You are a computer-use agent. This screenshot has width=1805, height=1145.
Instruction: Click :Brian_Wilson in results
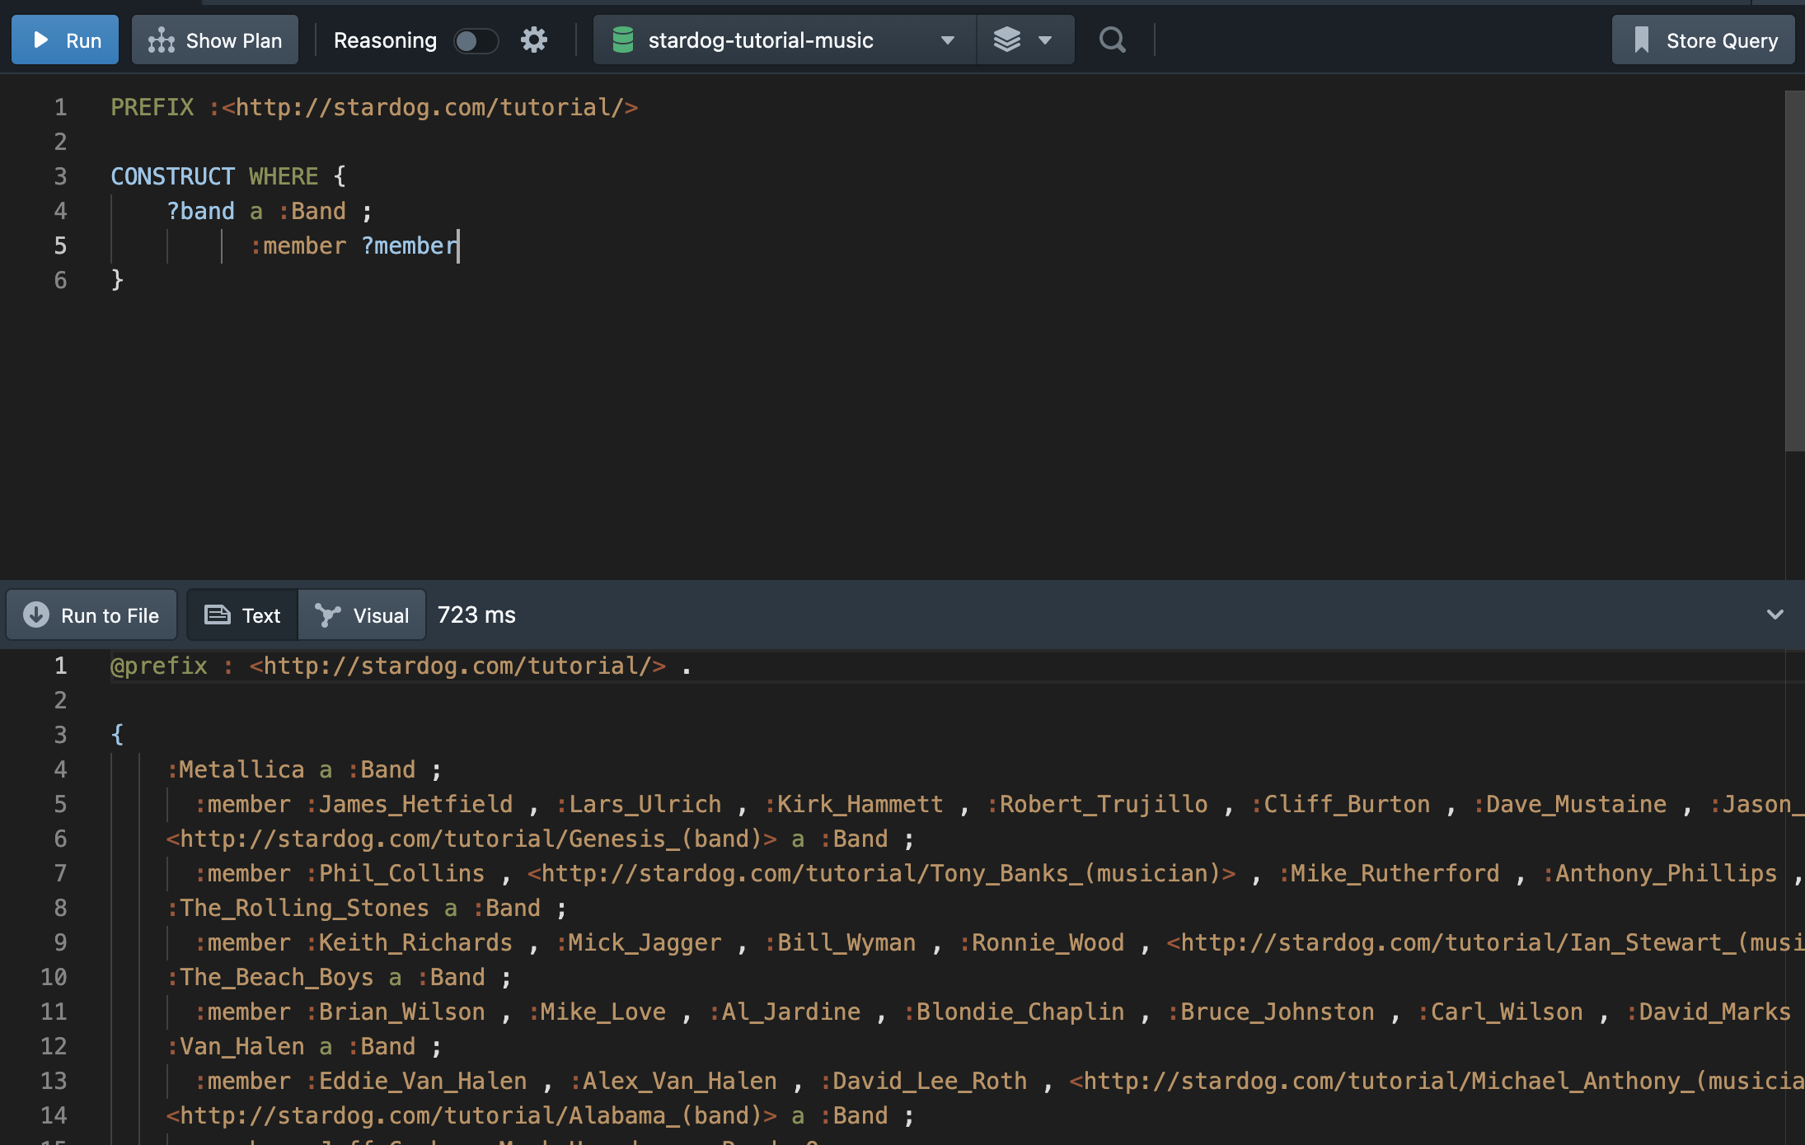[396, 1012]
